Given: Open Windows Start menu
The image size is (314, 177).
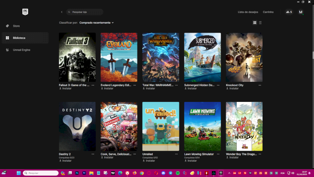Looking at the screenshot, I should pyautogui.click(x=17, y=173).
